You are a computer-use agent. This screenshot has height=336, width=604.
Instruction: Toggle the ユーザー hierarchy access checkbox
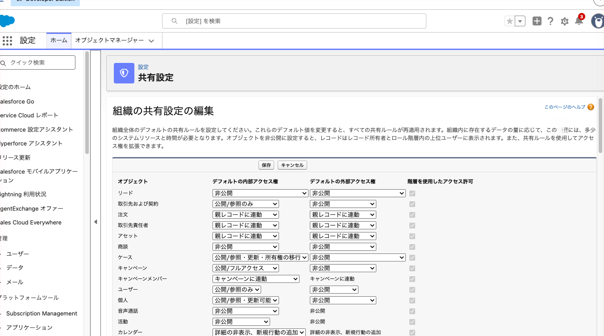412,290
